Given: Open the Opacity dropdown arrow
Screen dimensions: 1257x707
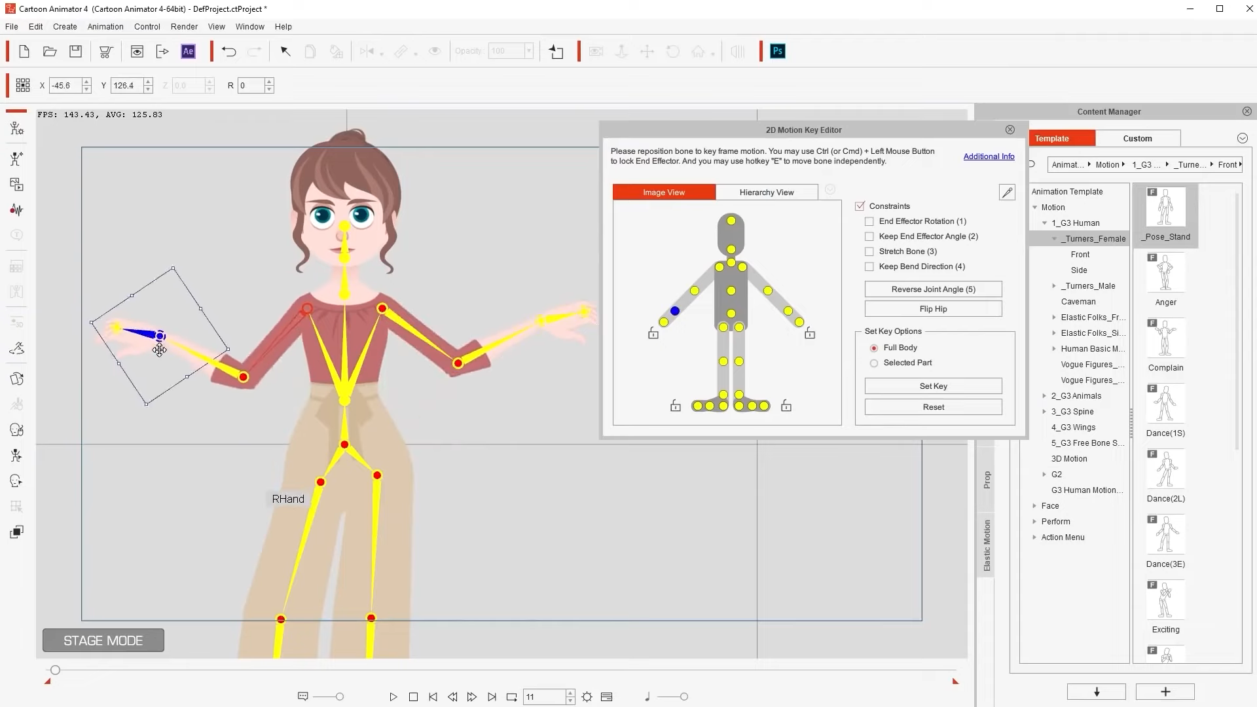Looking at the screenshot, I should [528, 51].
